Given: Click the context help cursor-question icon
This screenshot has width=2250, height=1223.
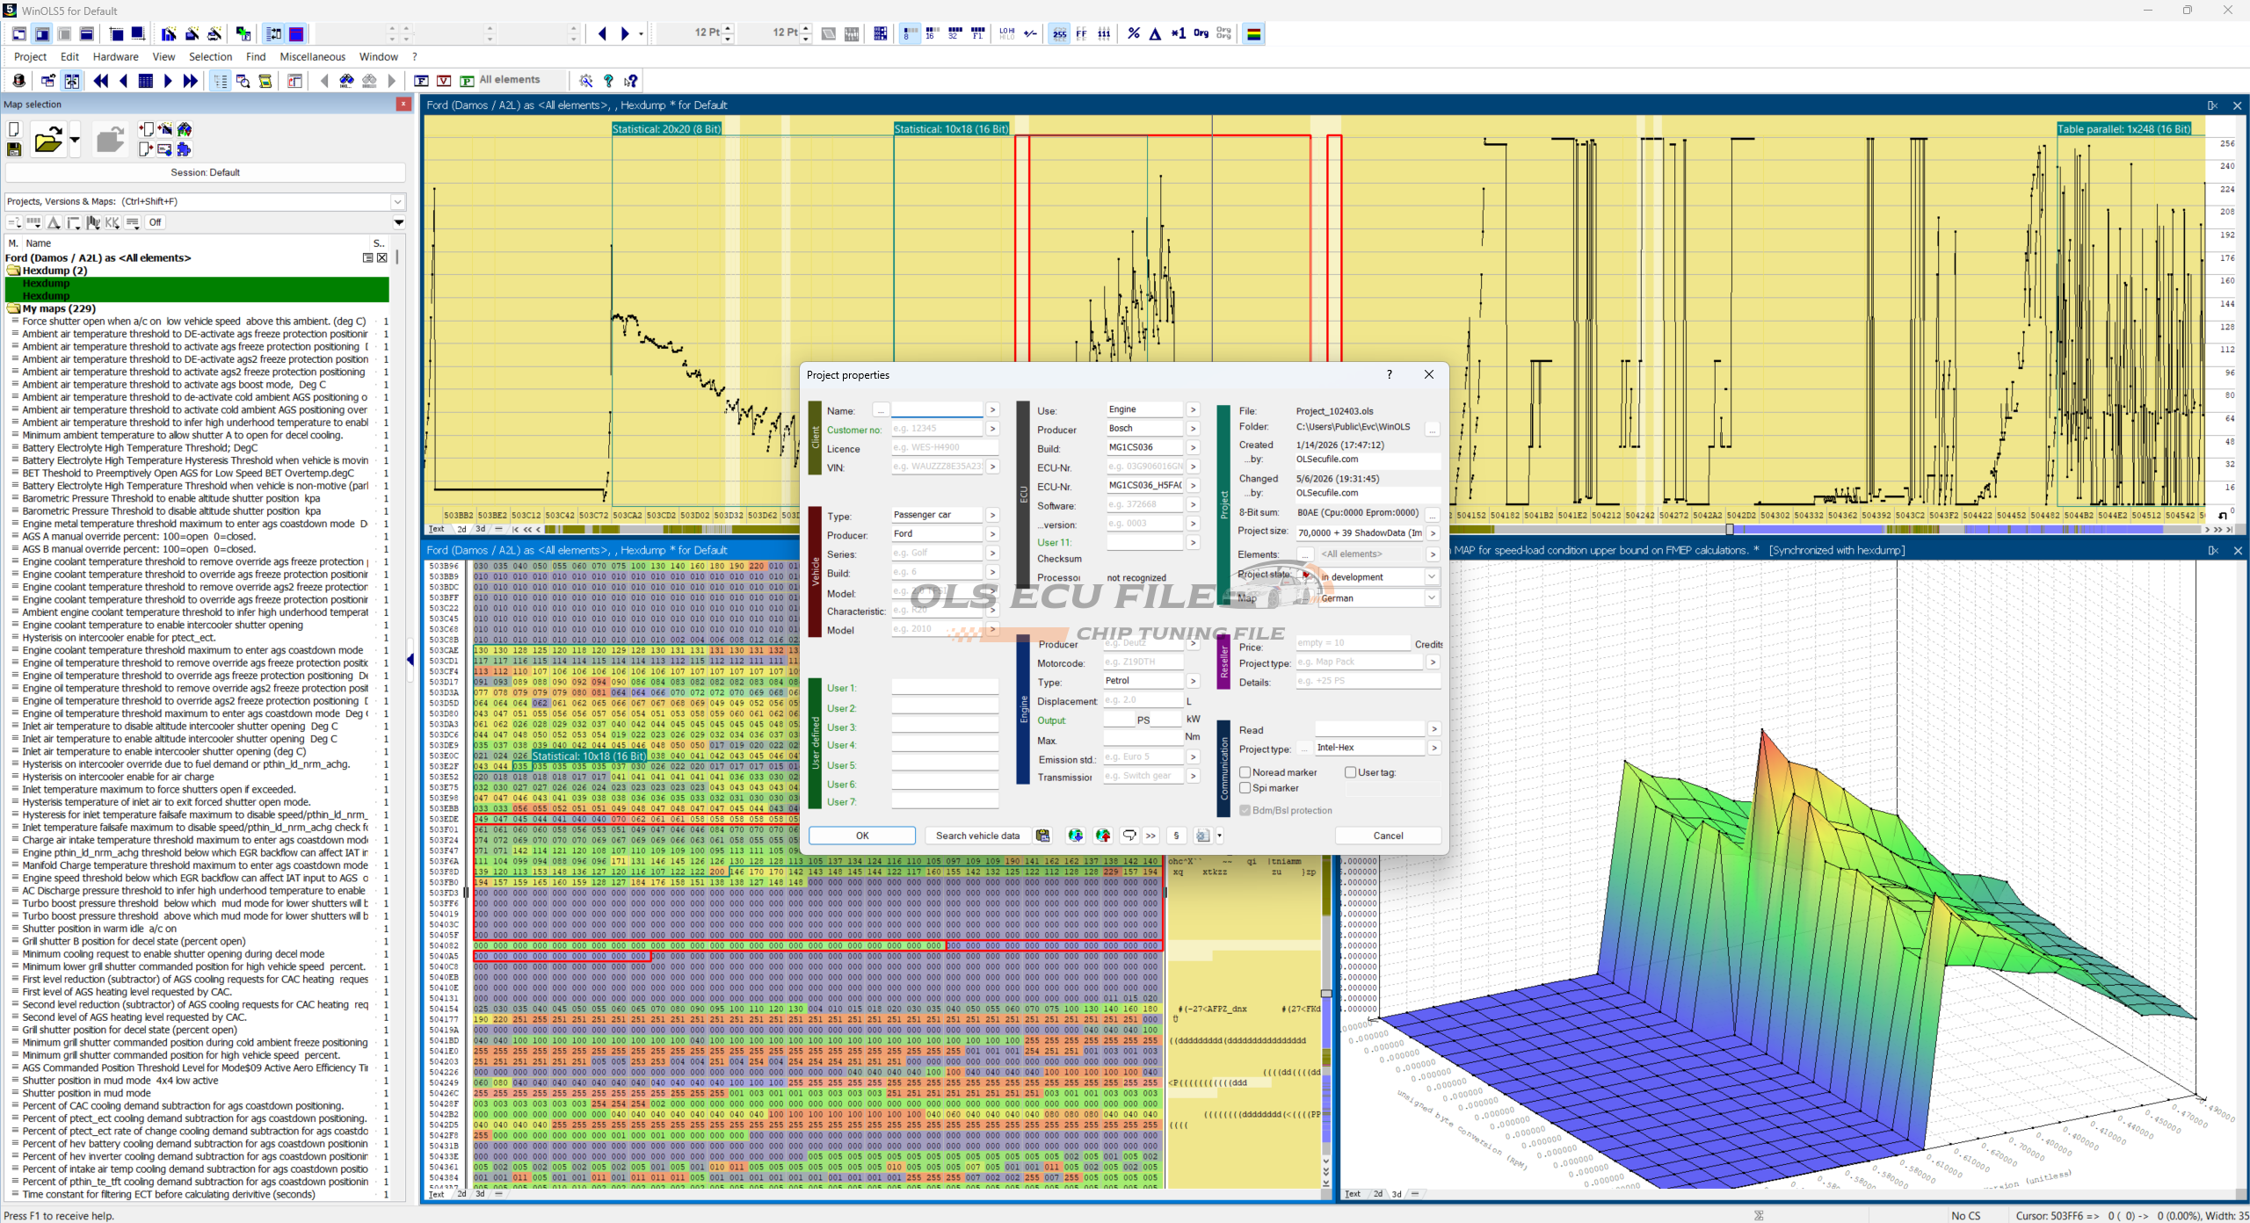Looking at the screenshot, I should [631, 81].
